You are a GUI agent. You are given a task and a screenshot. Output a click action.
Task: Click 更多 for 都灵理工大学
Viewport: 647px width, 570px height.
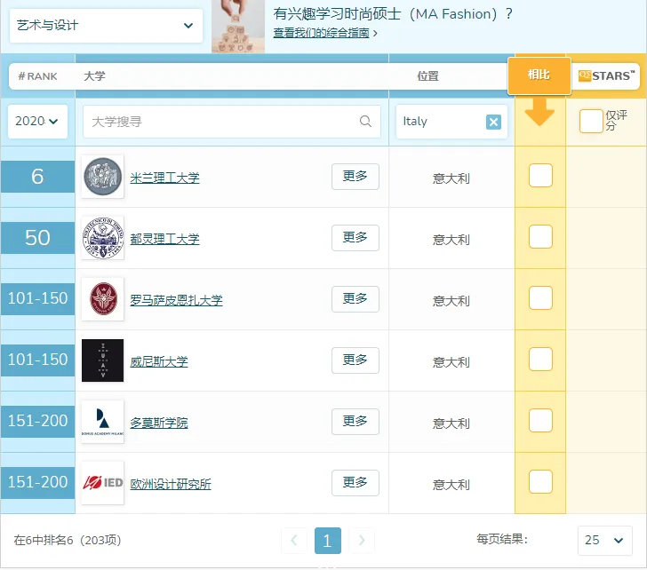pos(355,238)
